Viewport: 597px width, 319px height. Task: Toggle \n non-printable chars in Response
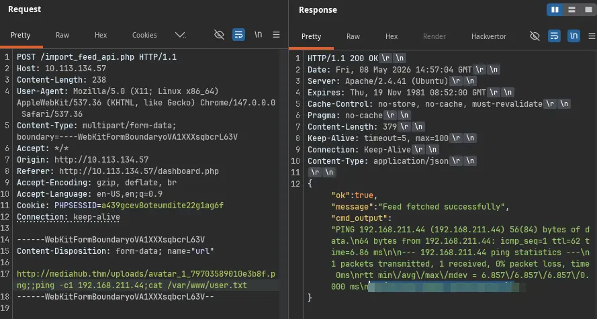[573, 36]
